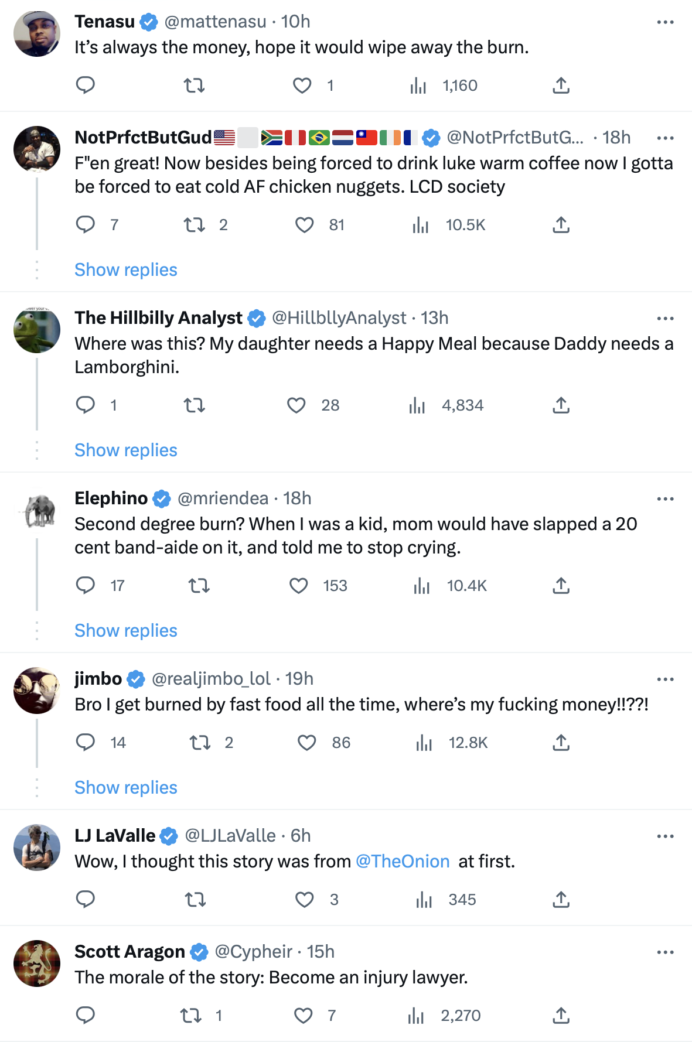This screenshot has height=1042, width=692.
Task: Like Elephino's second degree burn tweet
Action: (299, 586)
